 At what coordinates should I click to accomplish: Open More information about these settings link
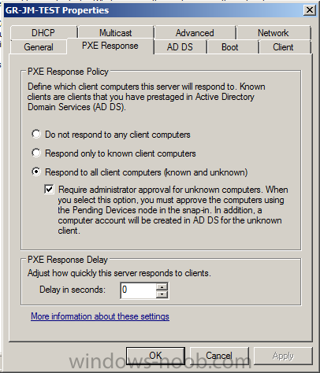(x=100, y=316)
